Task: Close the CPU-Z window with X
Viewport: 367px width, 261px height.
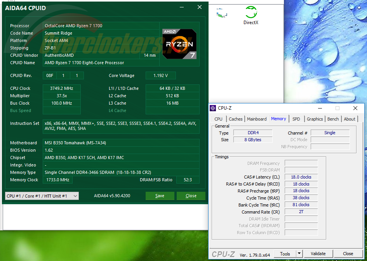Action: point(355,108)
